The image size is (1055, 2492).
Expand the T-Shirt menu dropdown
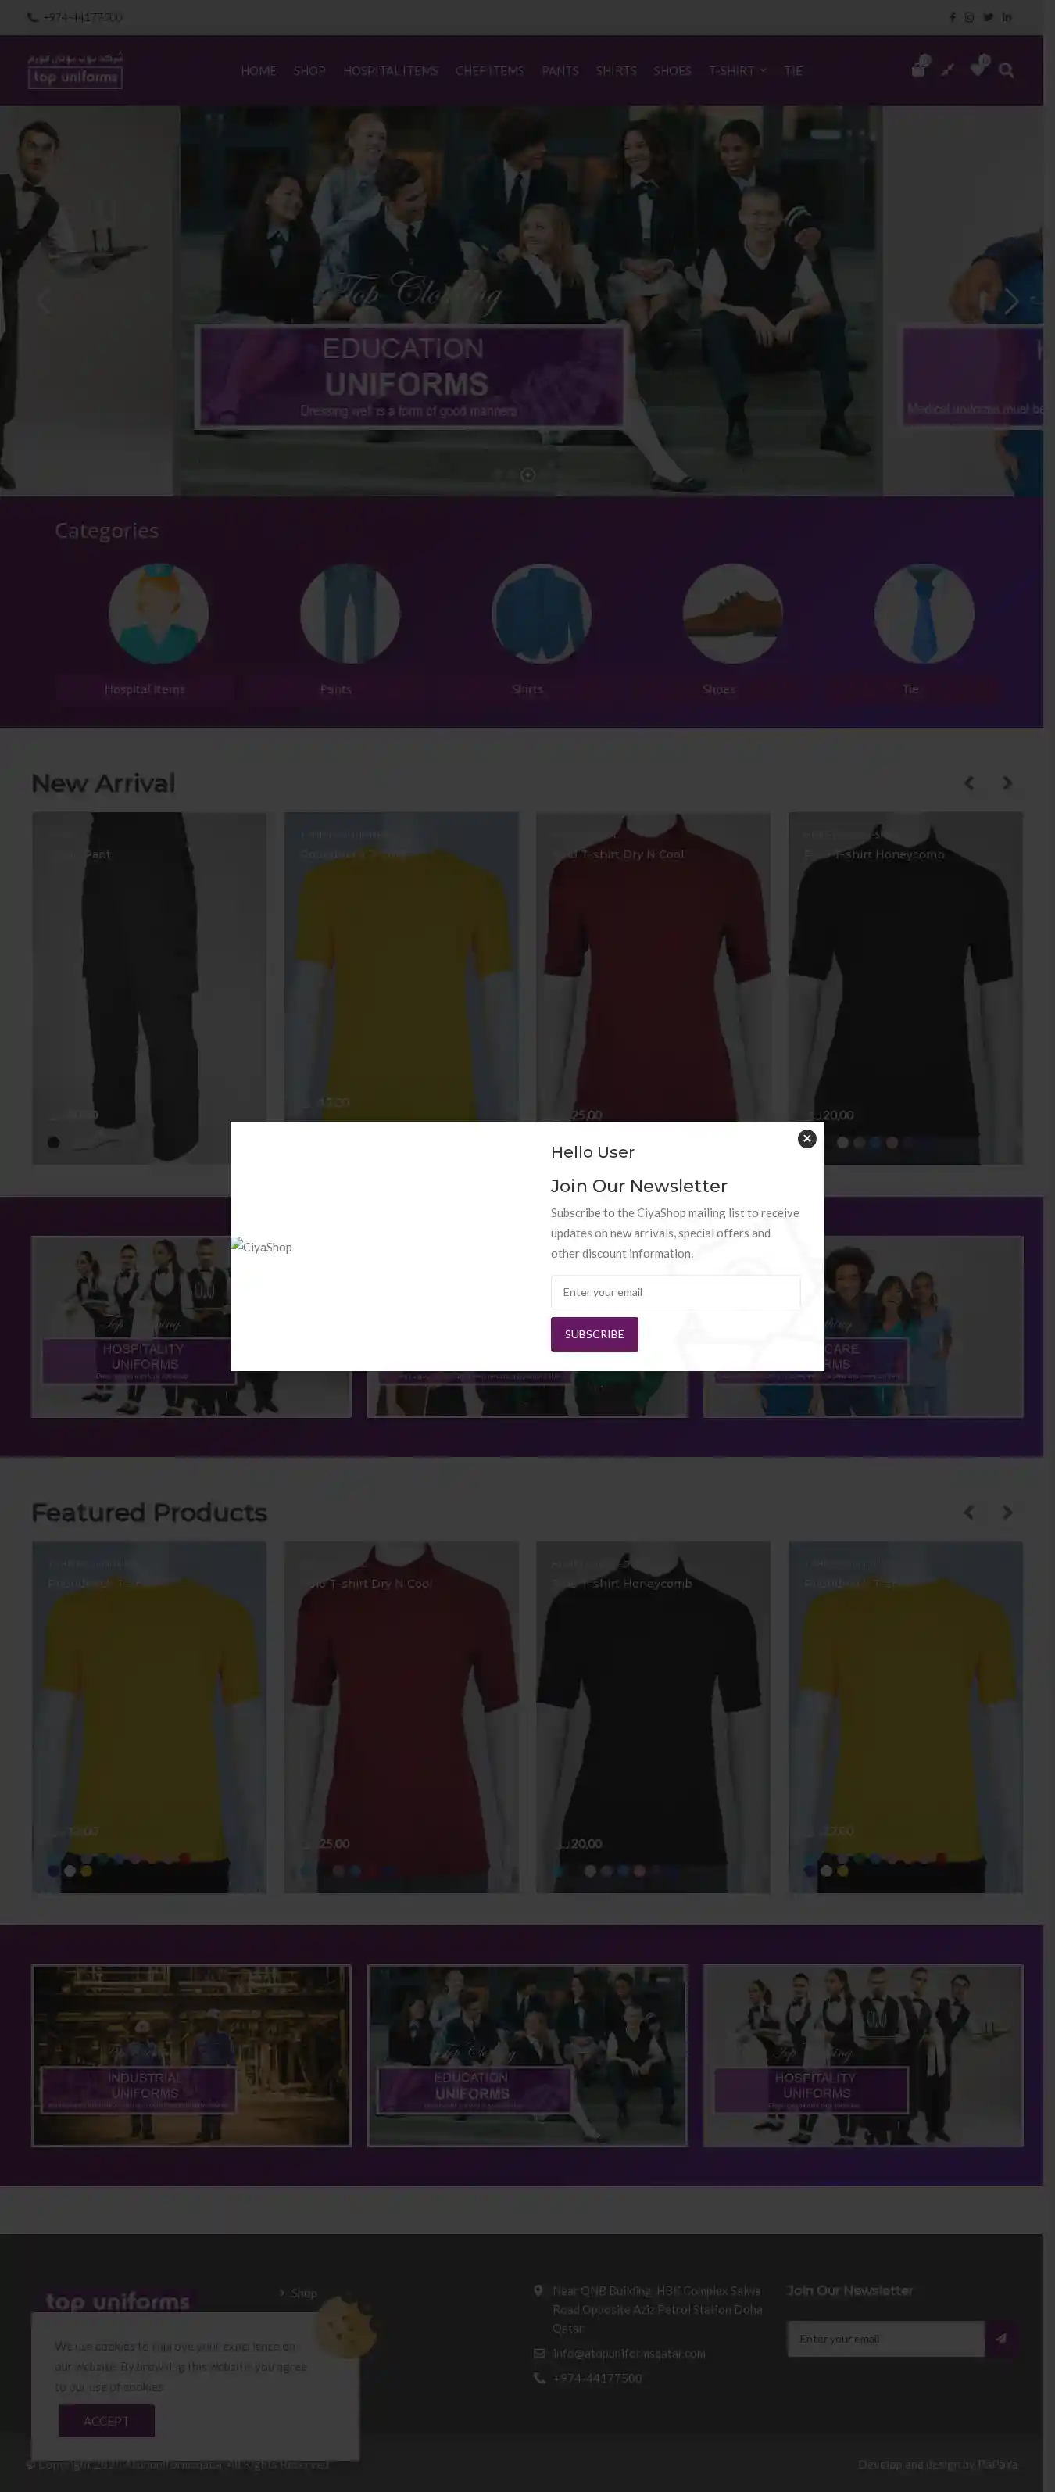coord(737,70)
